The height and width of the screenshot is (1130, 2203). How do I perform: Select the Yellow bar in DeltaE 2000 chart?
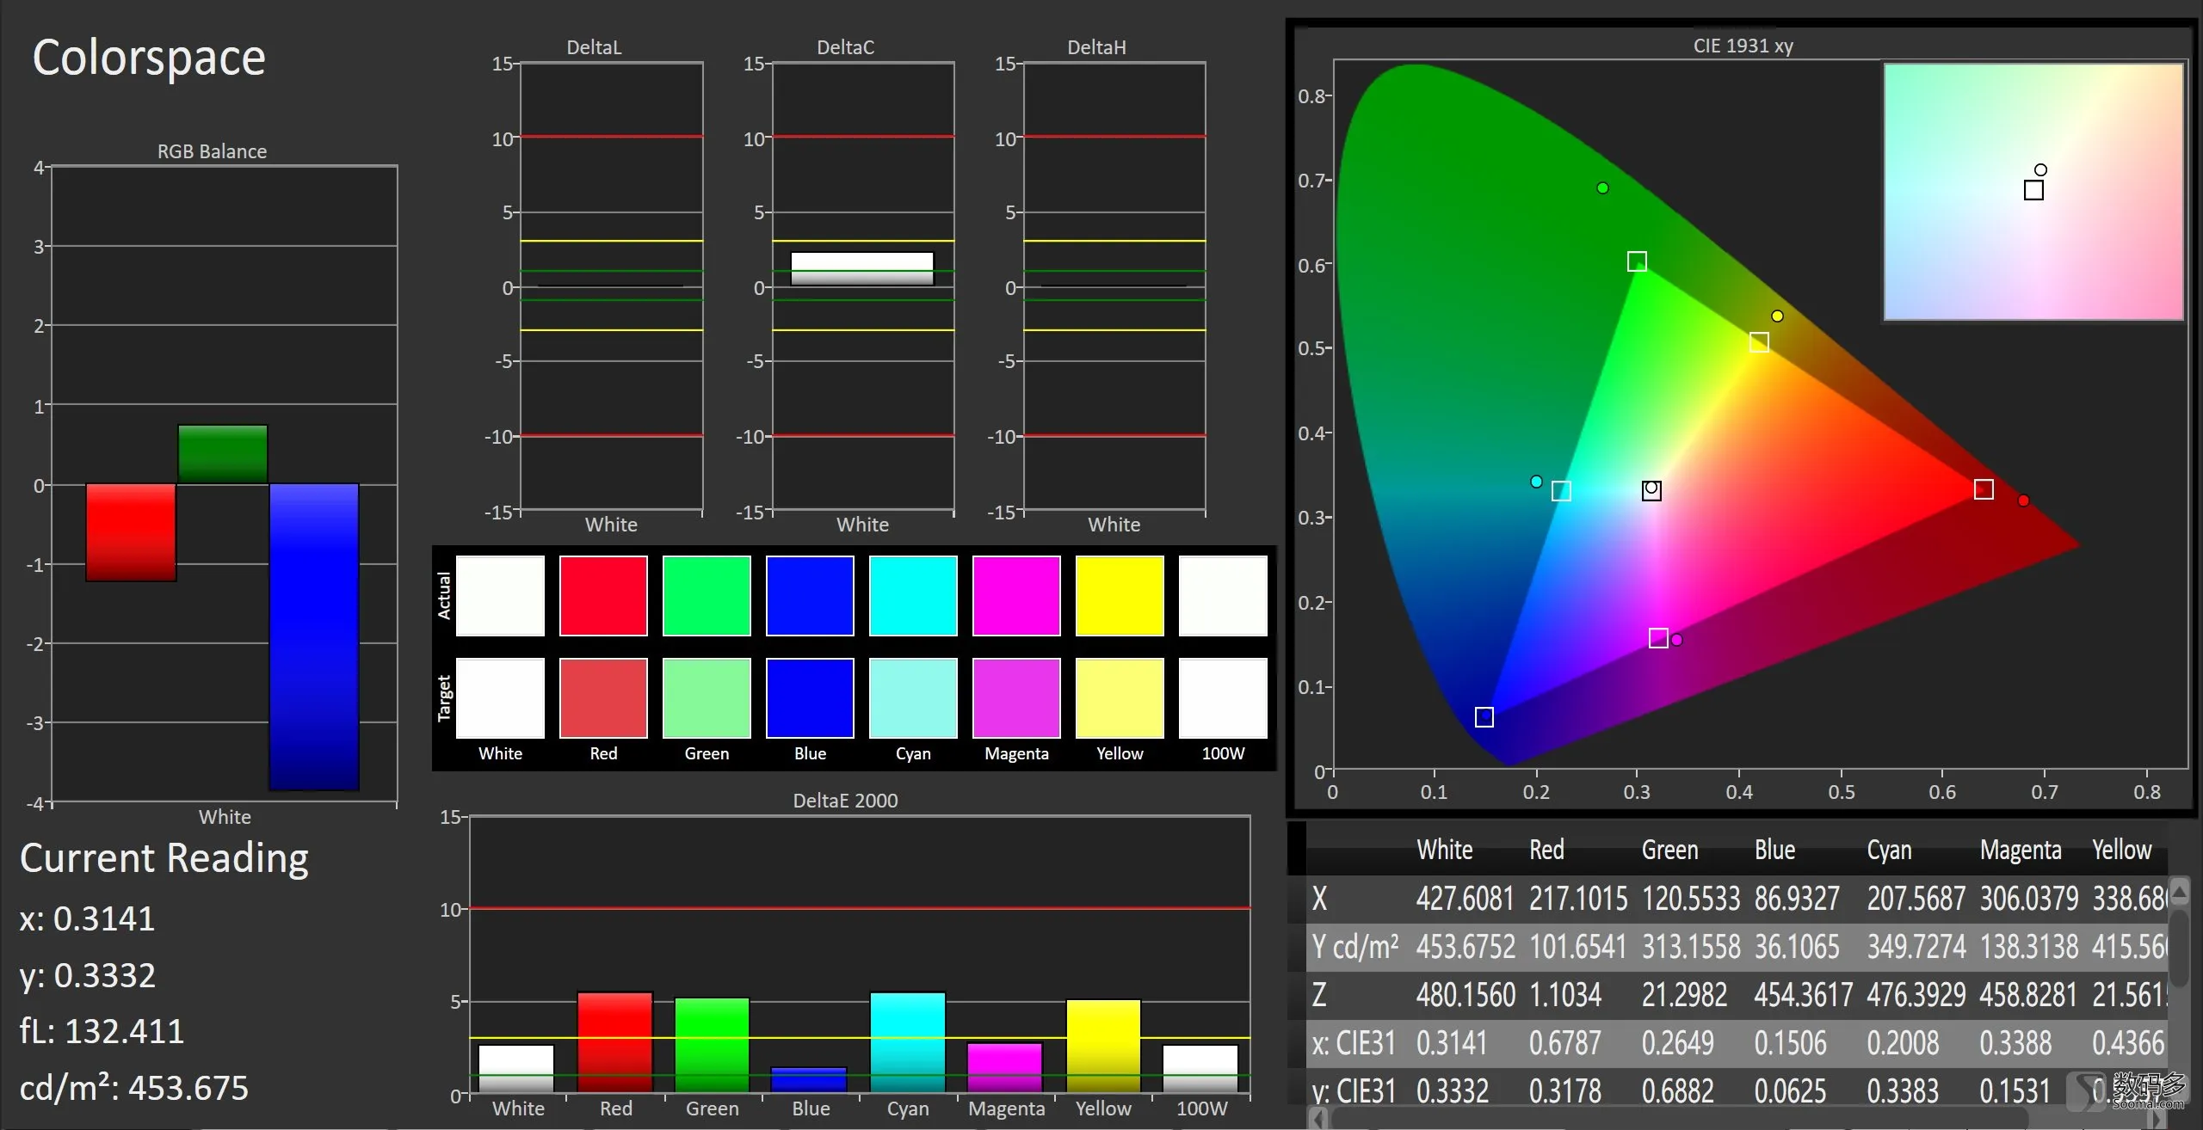[x=1103, y=1046]
